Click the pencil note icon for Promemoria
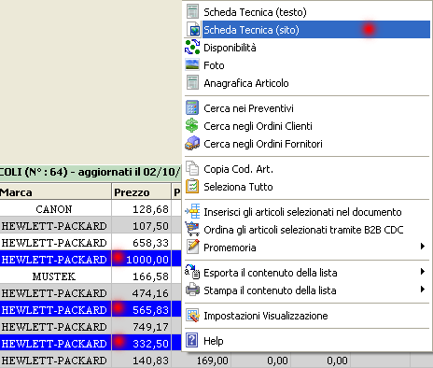Viewport: 433px width, 368px height. coord(193,247)
